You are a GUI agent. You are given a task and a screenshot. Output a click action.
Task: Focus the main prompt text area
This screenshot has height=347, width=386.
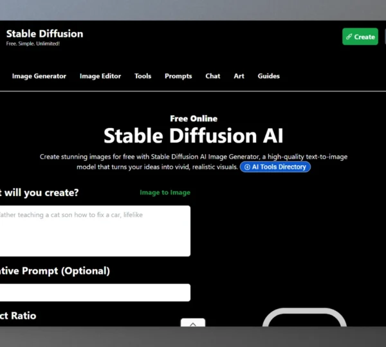coord(95,231)
